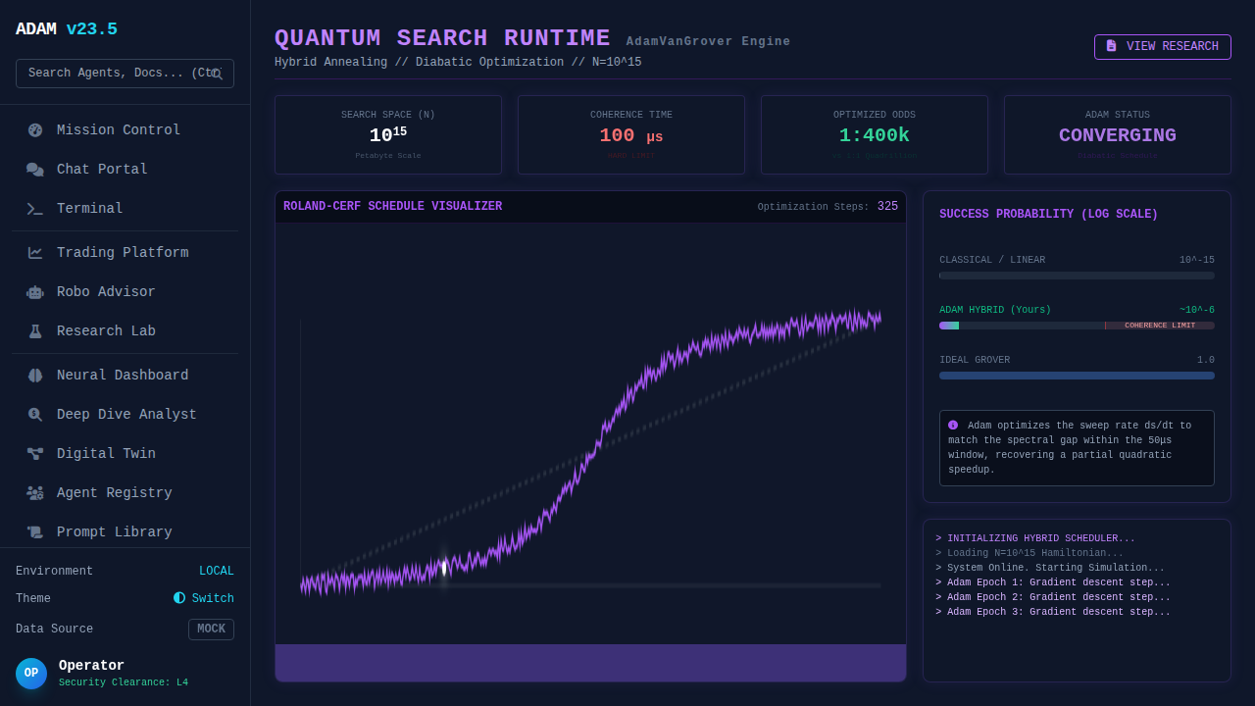Open the Deep Dive Analyst menu item

[x=125, y=415]
